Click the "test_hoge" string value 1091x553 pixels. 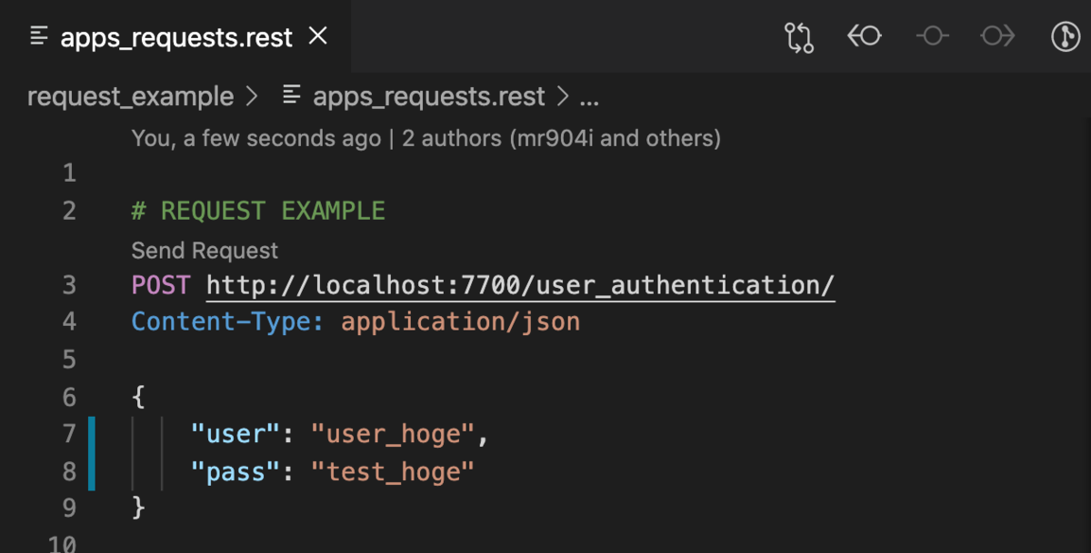[x=393, y=471]
